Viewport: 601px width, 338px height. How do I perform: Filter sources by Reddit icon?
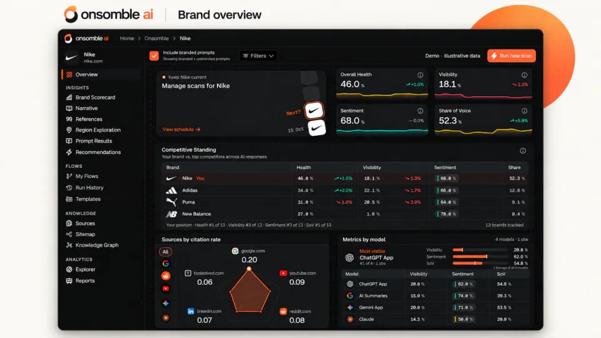pyautogui.click(x=165, y=276)
